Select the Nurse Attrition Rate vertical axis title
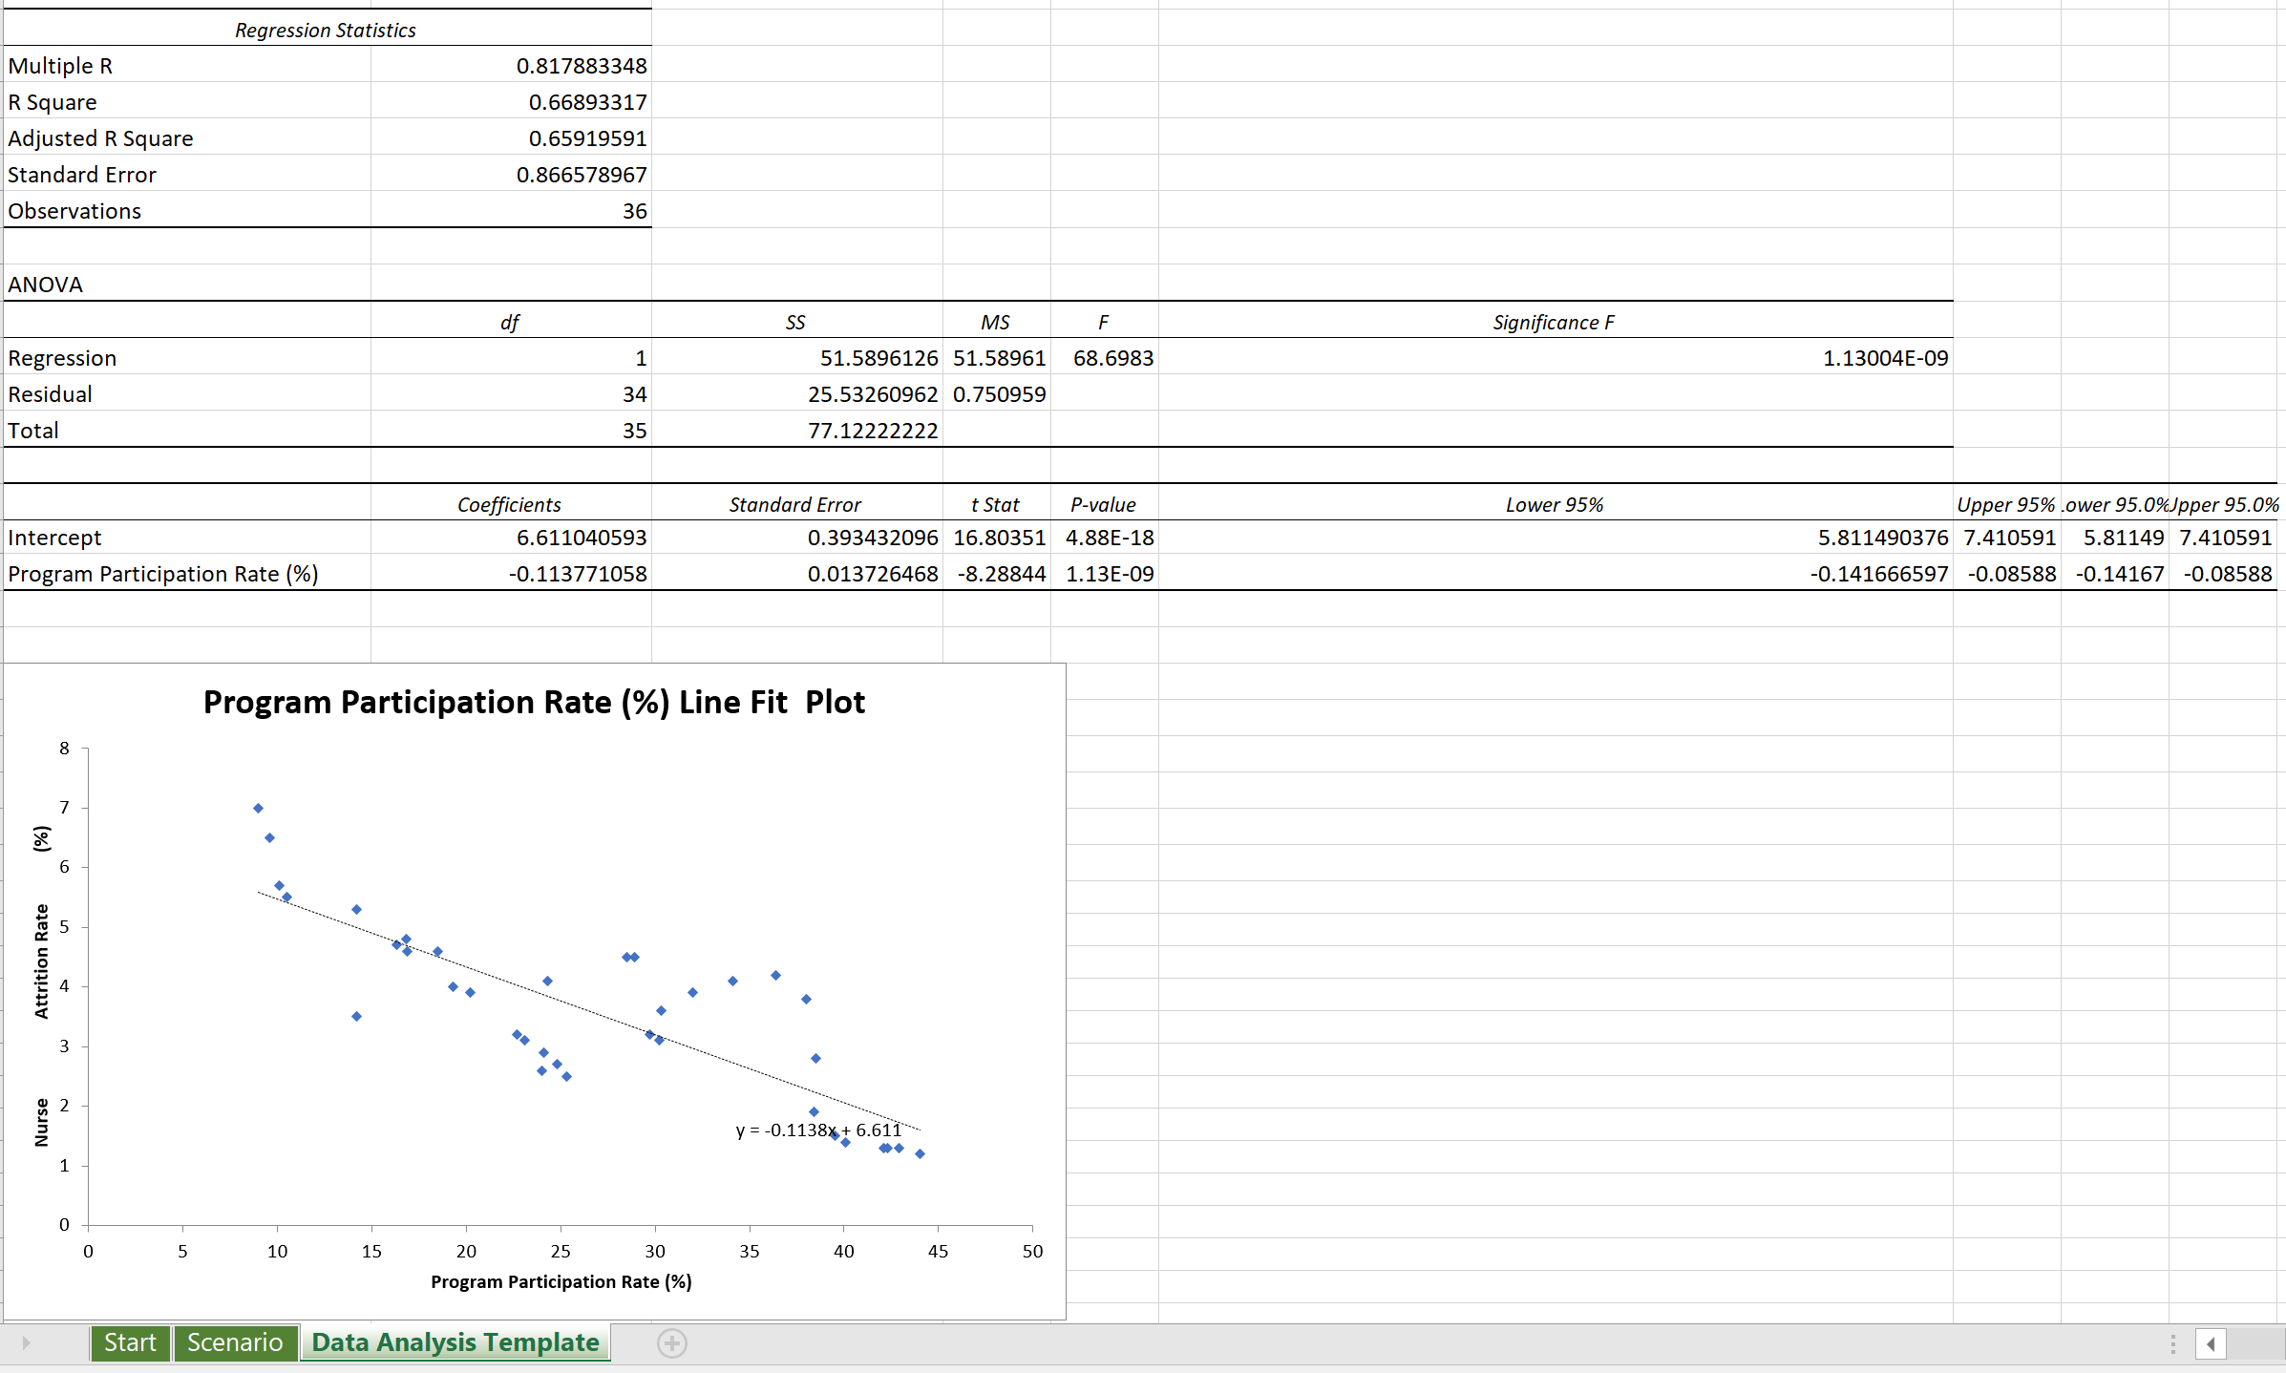The image size is (2286, 1373). tap(41, 986)
